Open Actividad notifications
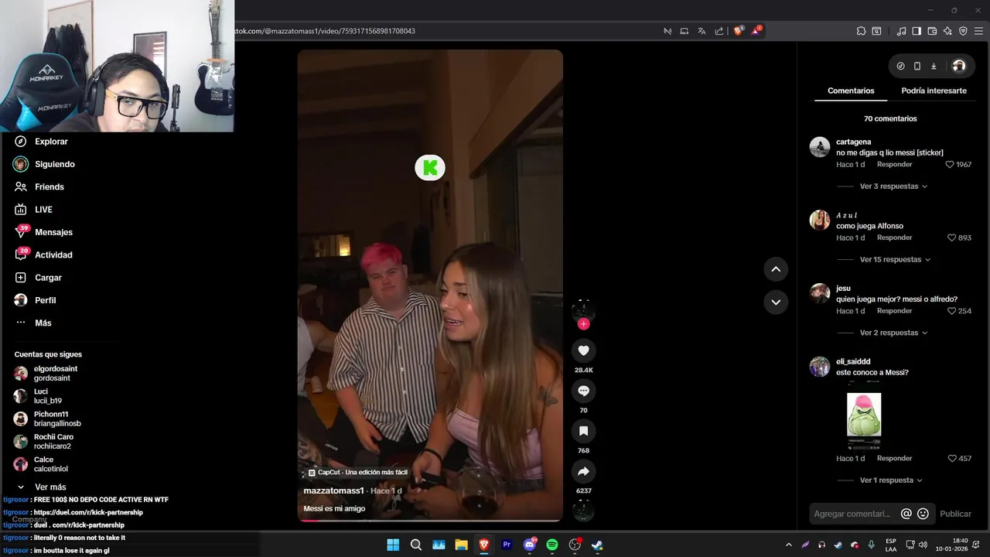The width and height of the screenshot is (990, 557). coord(43,255)
